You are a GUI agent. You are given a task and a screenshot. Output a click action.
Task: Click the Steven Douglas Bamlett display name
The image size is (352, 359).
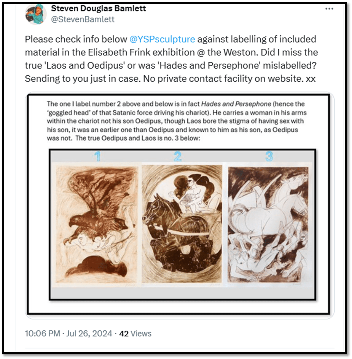(98, 8)
